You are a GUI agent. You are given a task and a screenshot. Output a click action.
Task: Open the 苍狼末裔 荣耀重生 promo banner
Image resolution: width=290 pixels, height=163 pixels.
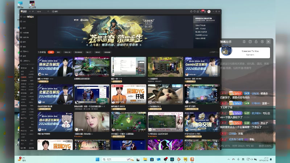(x=115, y=32)
